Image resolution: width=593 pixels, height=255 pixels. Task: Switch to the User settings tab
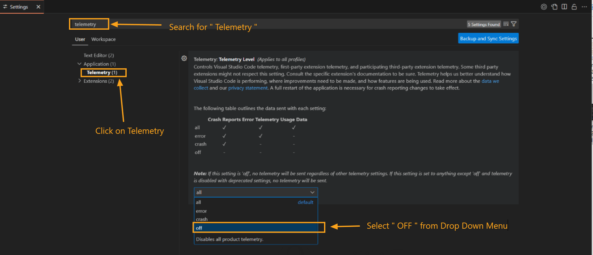pos(80,39)
